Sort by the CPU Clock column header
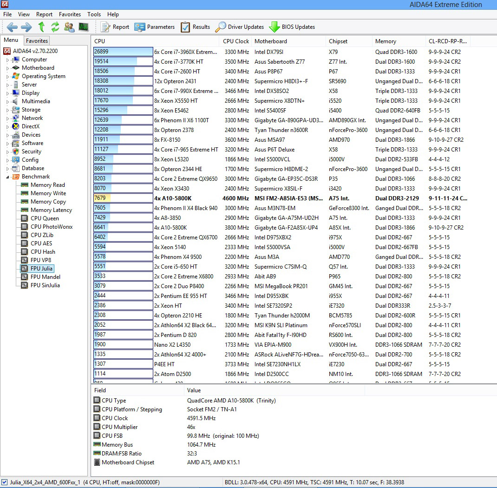The image size is (497, 488). click(235, 41)
